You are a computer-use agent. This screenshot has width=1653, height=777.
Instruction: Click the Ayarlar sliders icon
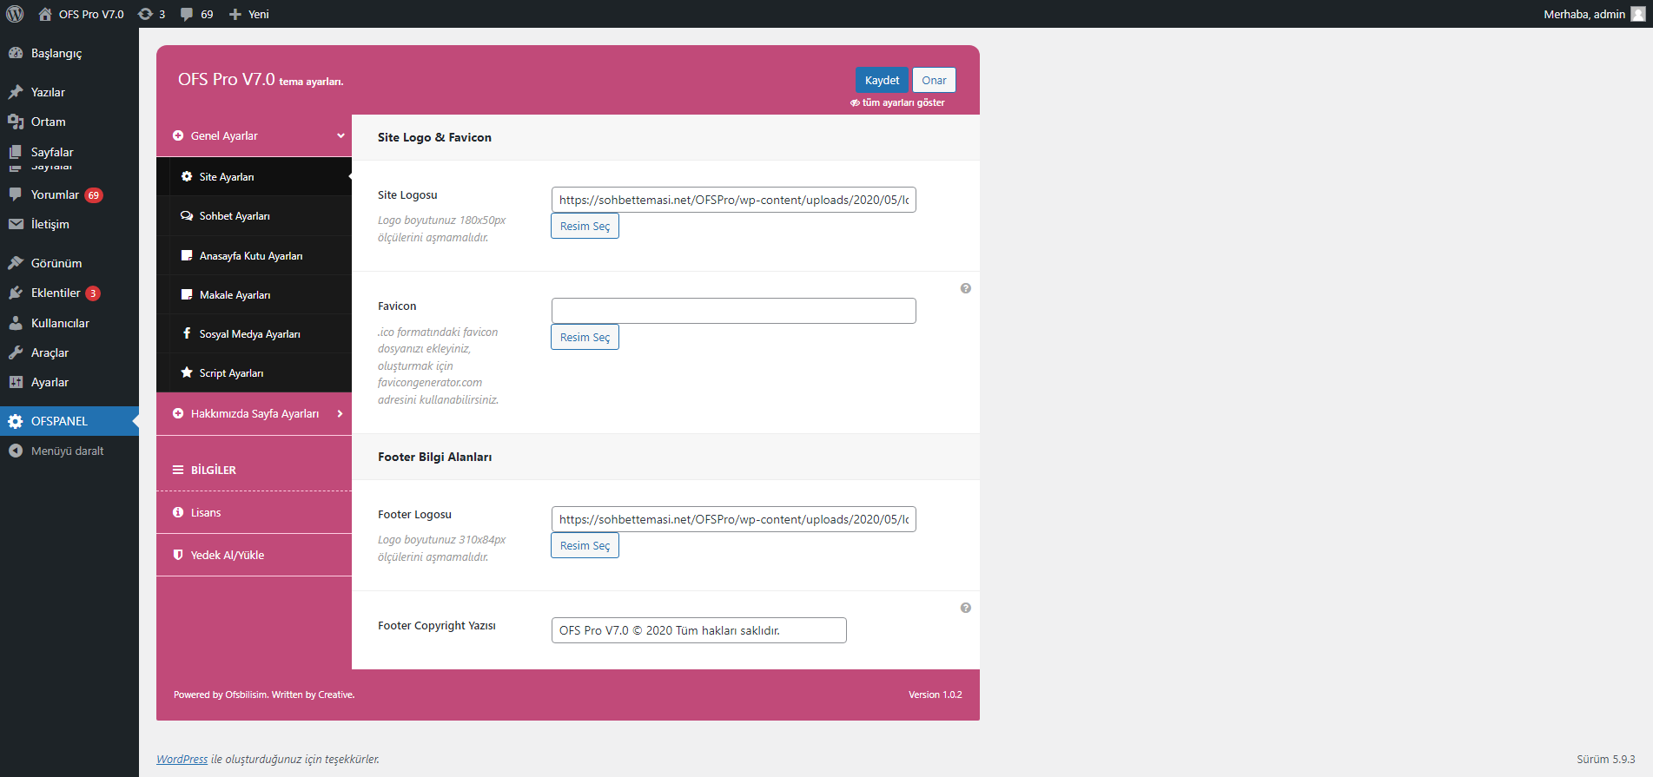(16, 382)
